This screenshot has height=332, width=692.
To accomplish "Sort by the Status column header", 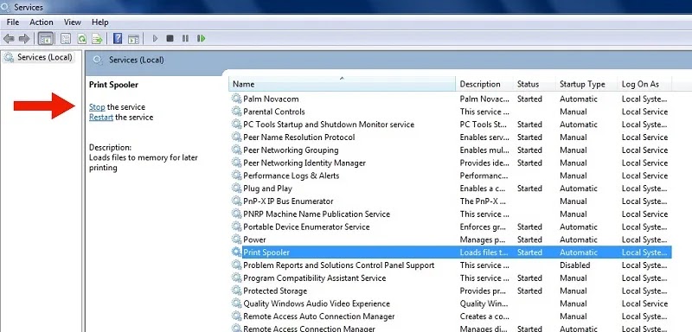I will [x=535, y=84].
